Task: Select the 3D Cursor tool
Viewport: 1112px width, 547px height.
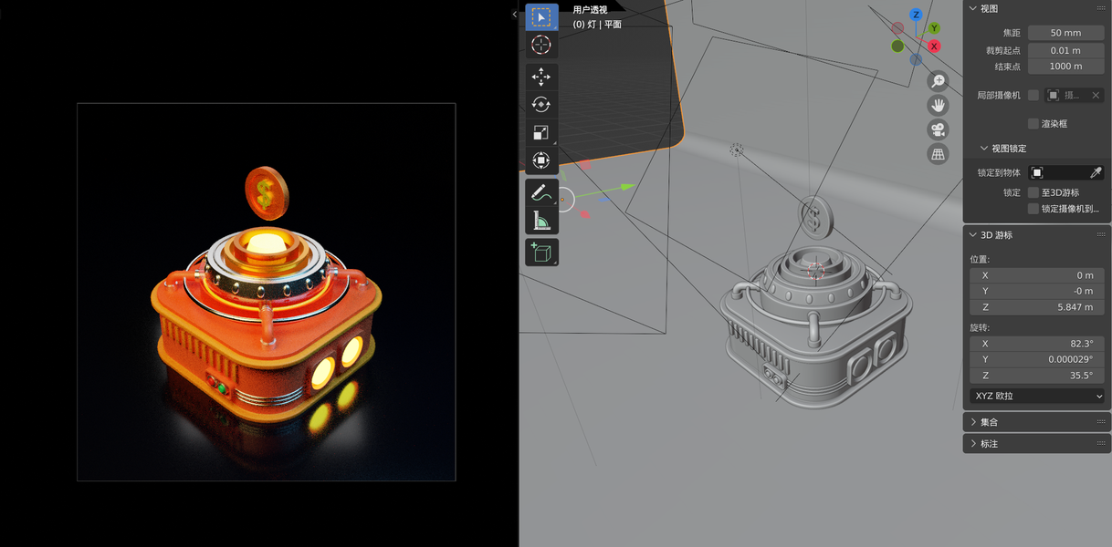Action: [x=541, y=45]
